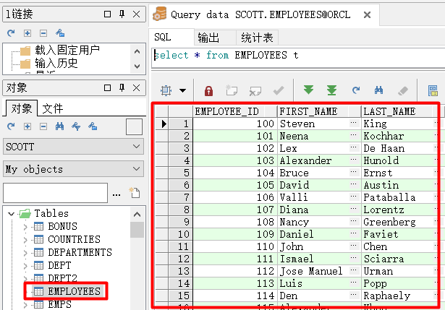Click the filter icon in object toolbar

(x=76, y=126)
